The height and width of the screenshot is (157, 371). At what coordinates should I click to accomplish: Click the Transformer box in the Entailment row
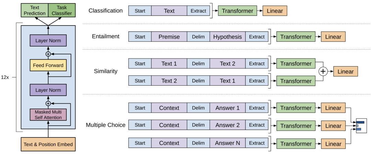coord(296,37)
